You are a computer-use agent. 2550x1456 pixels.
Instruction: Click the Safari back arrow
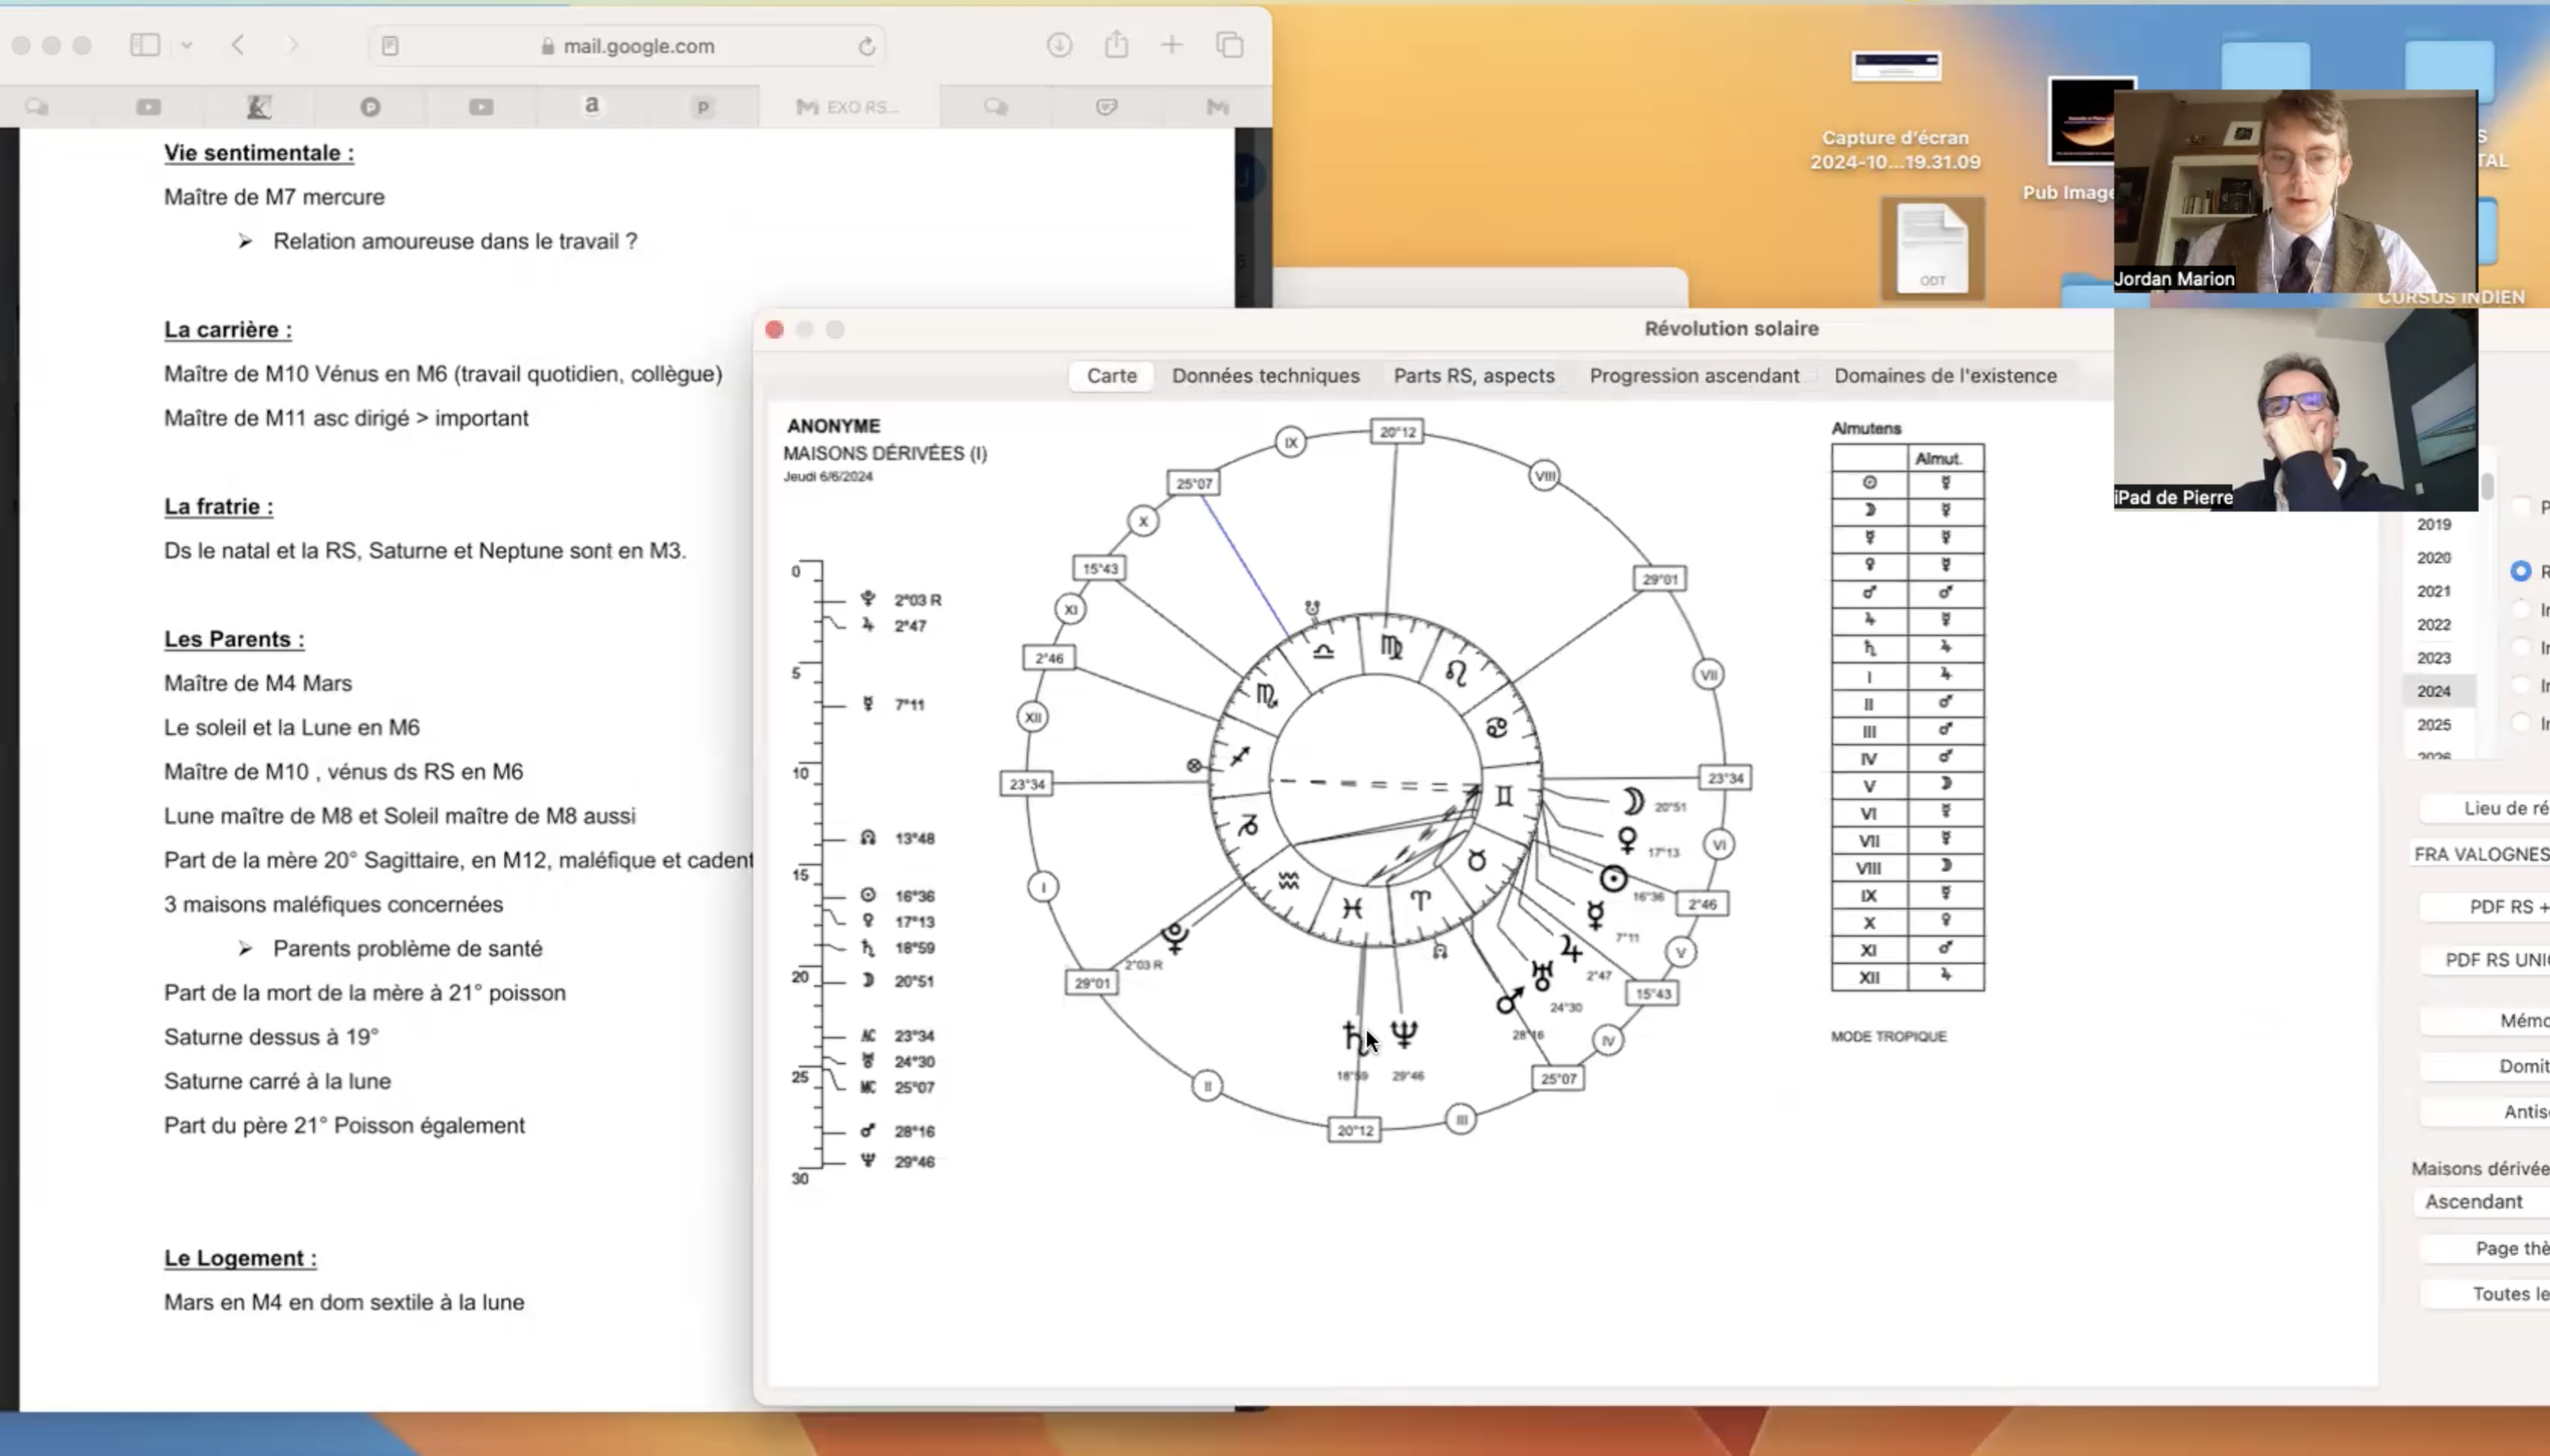pos(238,45)
